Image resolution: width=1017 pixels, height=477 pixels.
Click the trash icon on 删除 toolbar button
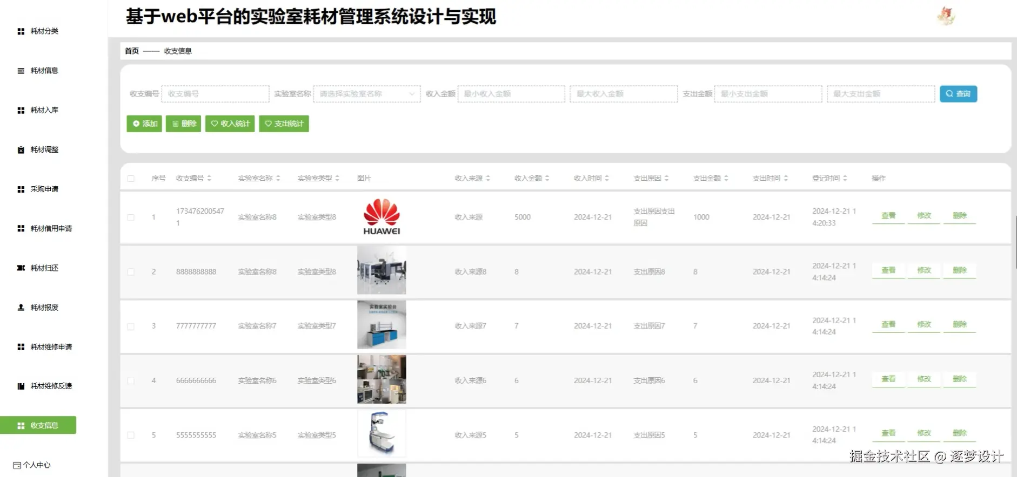tap(176, 124)
